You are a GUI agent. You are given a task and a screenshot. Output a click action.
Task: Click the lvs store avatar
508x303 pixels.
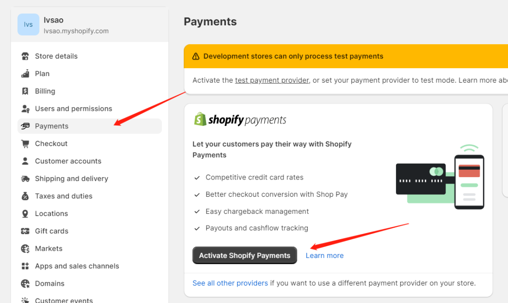pyautogui.click(x=28, y=24)
